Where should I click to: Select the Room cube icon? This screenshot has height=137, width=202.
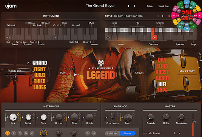tap(128, 117)
